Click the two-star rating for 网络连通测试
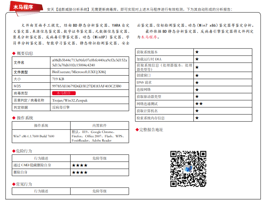Viewport: 265px width, 200px height. [x=199, y=104]
